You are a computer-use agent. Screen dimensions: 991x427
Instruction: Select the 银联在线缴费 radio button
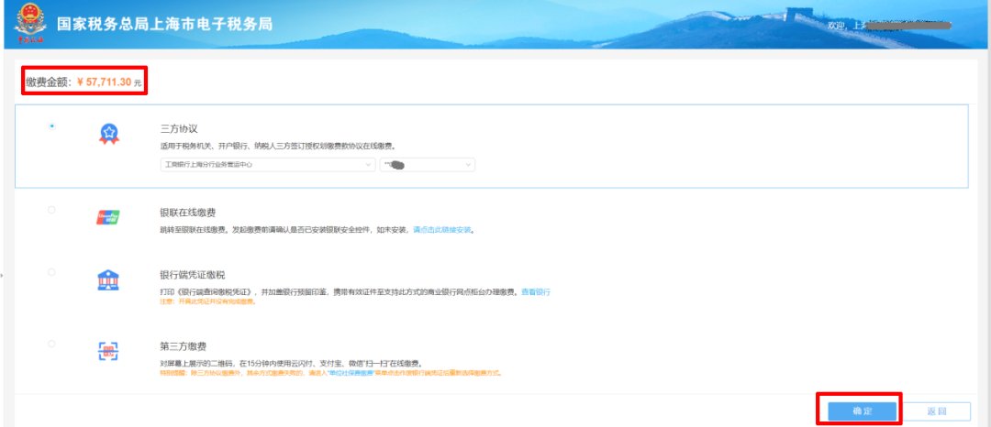pos(51,210)
